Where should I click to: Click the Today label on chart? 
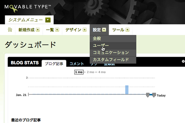click(161, 95)
